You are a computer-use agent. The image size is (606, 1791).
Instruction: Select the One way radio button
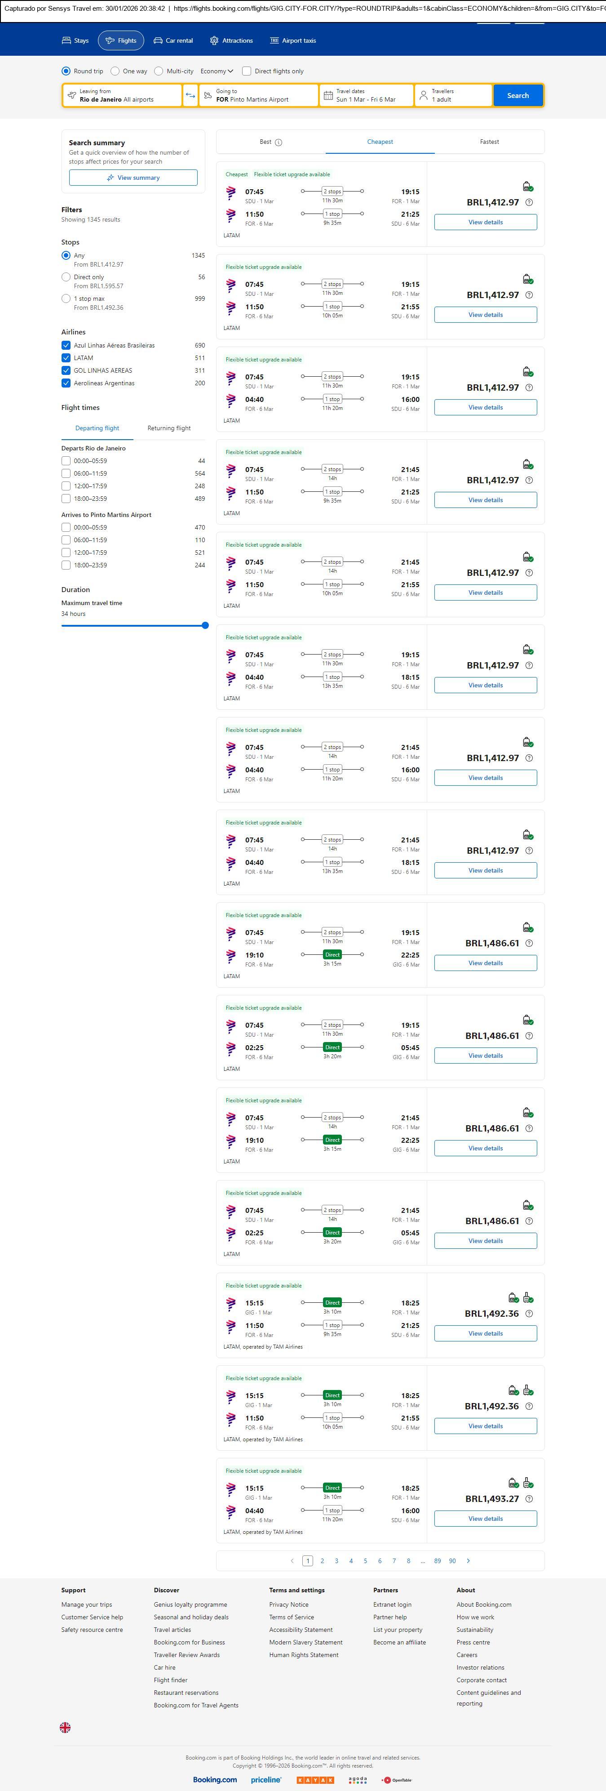click(115, 71)
